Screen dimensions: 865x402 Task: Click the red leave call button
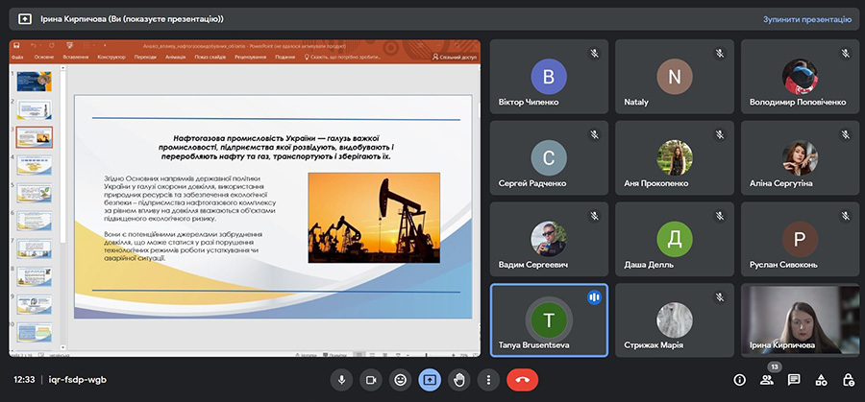(x=521, y=380)
